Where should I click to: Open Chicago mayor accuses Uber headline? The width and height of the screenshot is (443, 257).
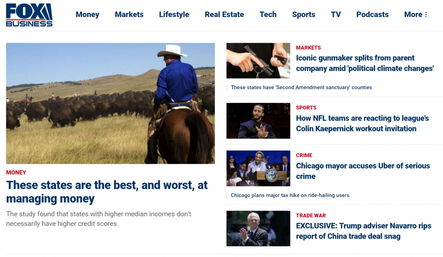click(x=363, y=171)
